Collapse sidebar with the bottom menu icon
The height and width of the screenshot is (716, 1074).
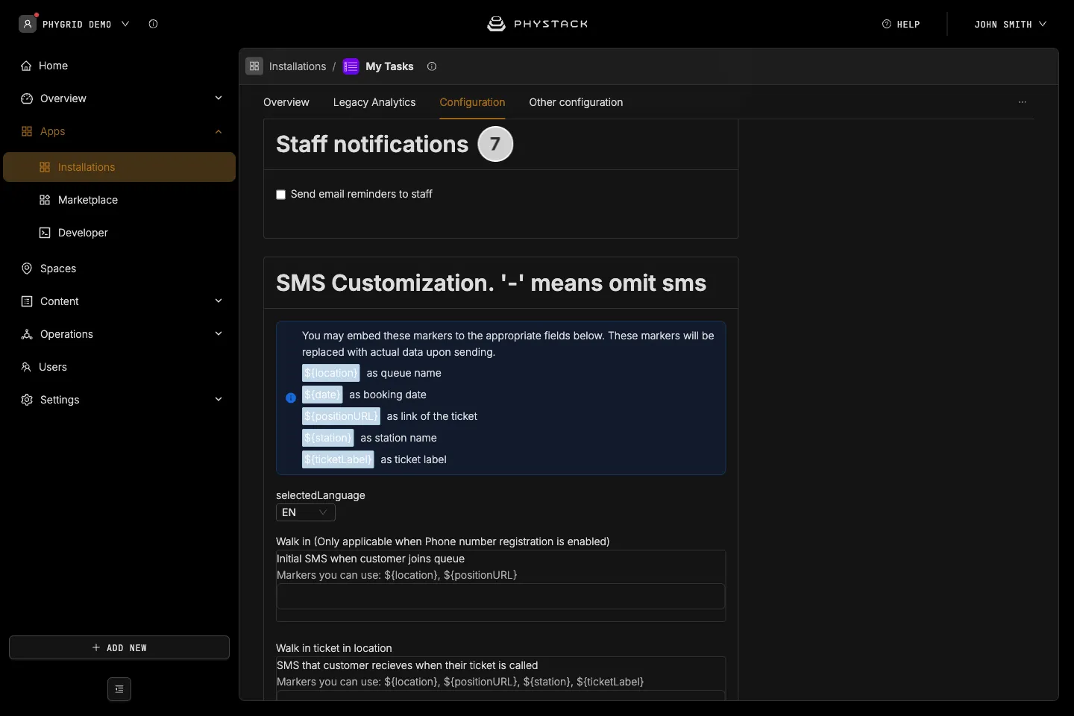[x=119, y=689]
